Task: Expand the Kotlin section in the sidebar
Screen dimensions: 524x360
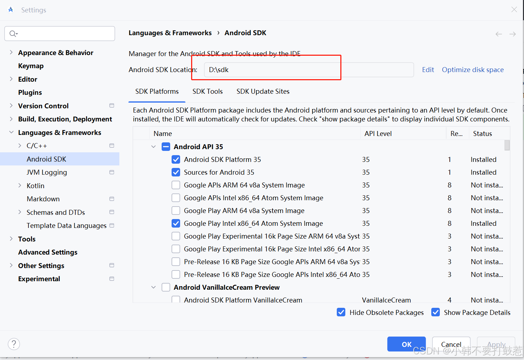Action: (20, 185)
